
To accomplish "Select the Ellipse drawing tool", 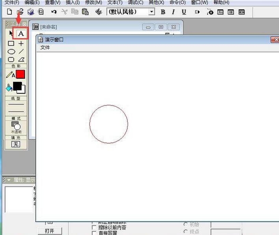I will tap(11, 52).
